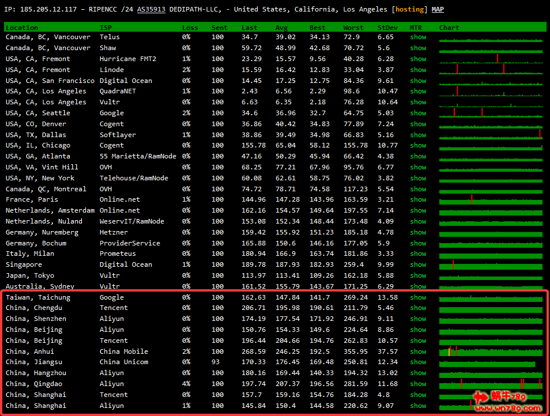The width and height of the screenshot is (550, 416).
Task: Show MTR for Seattle Google row
Action: 418,113
